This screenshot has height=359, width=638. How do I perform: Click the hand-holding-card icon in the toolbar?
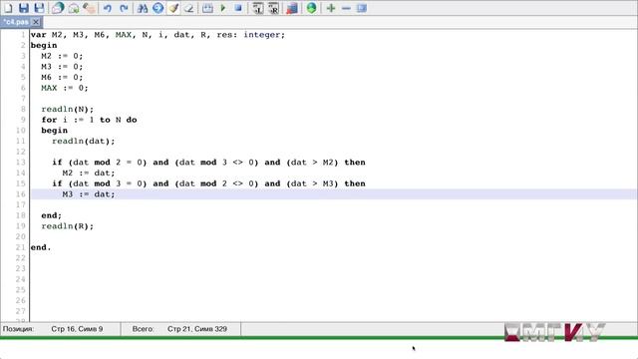[89, 8]
